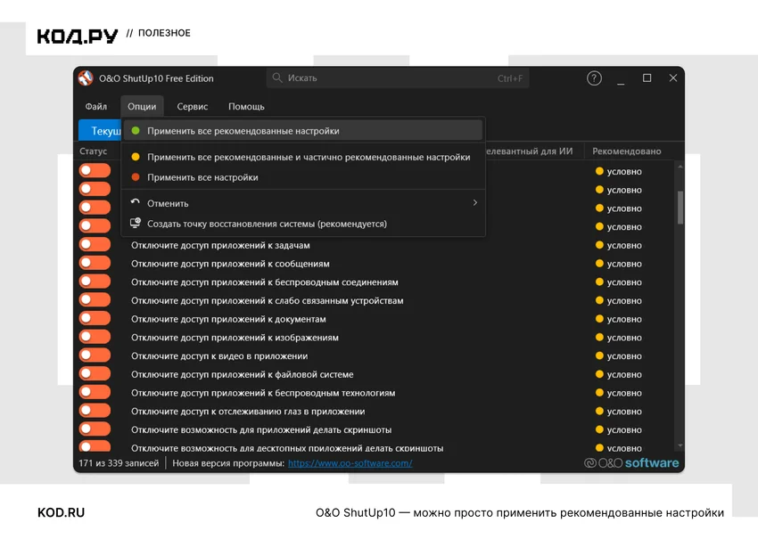Viewport: 758px width, 539px height.
Task: Click yellow status dot for доступ к сообщениям row
Action: [599, 263]
